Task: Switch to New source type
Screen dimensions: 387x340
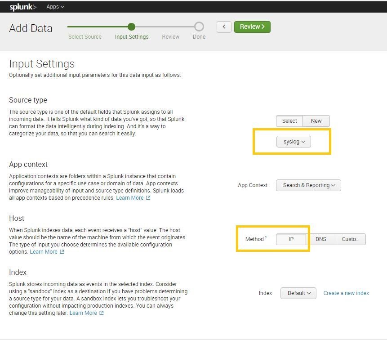Action: (316, 121)
